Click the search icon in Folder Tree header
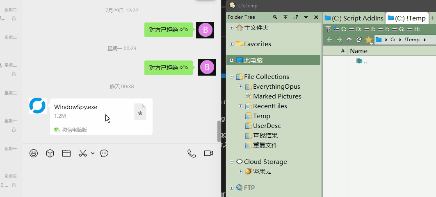 pos(275,17)
